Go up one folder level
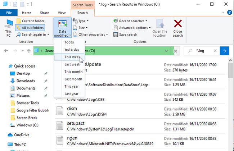This screenshot has width=234, height=151. 29,51
